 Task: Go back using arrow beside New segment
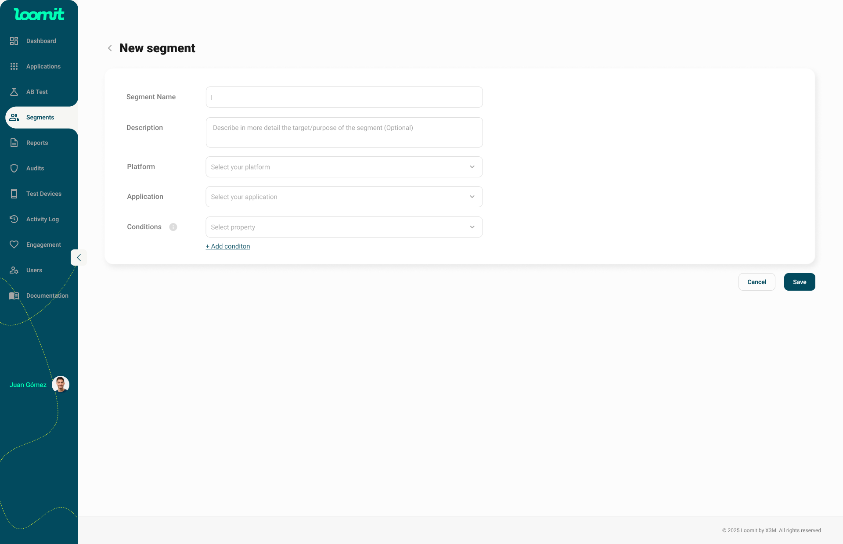pyautogui.click(x=110, y=48)
